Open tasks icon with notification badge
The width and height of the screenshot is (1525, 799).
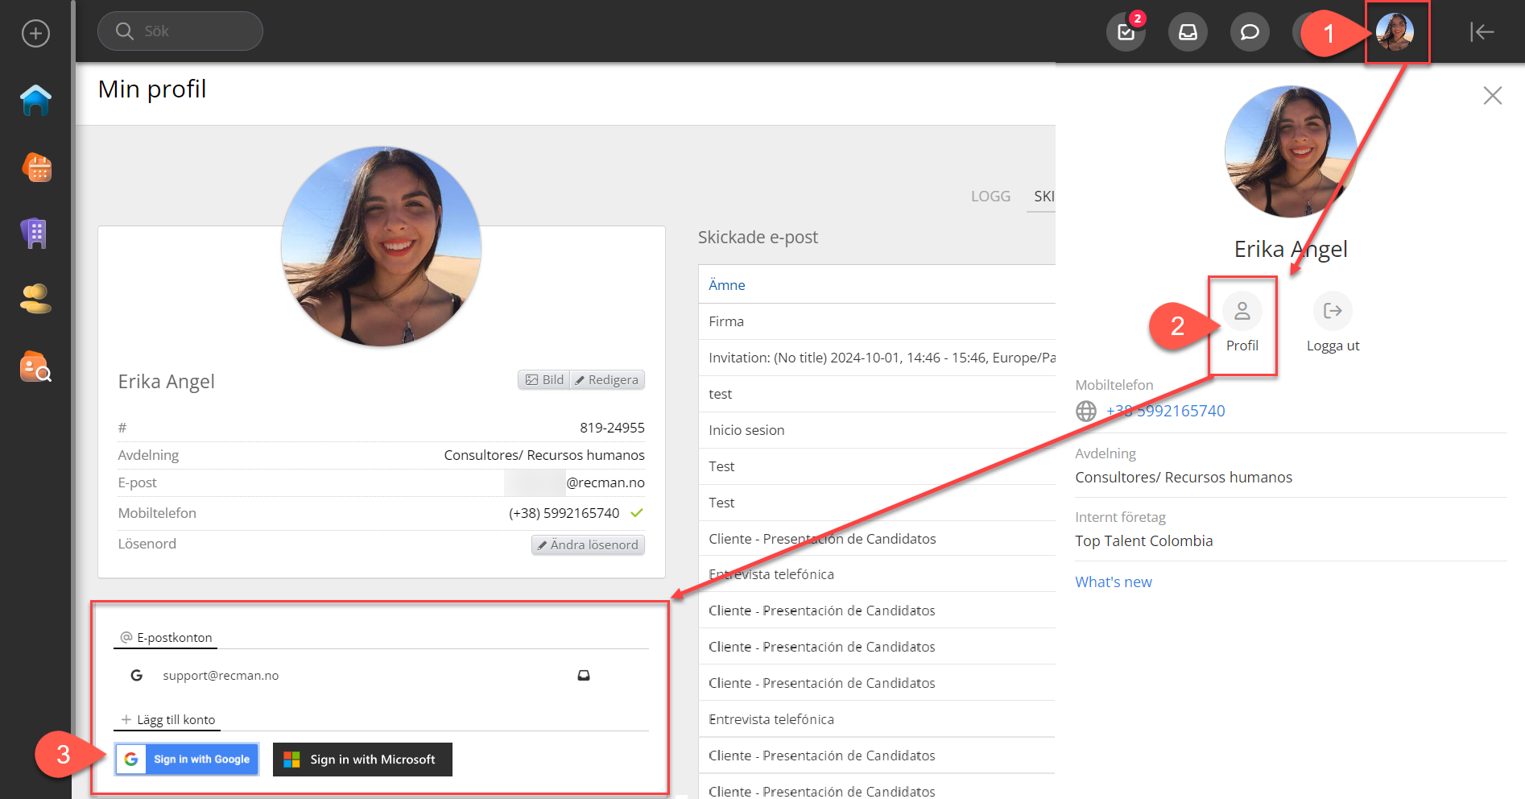(x=1126, y=32)
